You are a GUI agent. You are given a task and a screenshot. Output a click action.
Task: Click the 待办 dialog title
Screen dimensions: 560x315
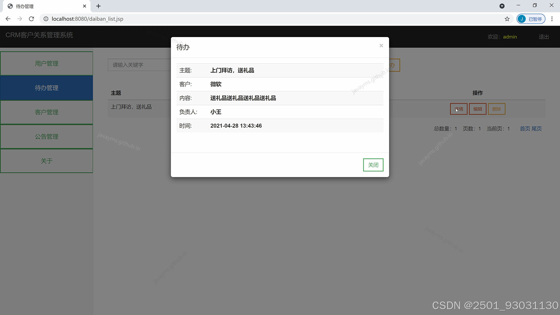(183, 47)
